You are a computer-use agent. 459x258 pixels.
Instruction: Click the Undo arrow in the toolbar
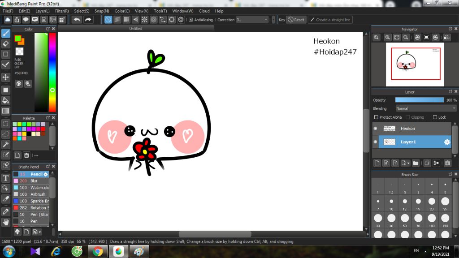(77, 20)
